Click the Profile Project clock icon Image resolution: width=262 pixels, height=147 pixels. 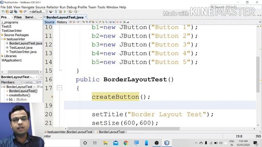click(76, 11)
